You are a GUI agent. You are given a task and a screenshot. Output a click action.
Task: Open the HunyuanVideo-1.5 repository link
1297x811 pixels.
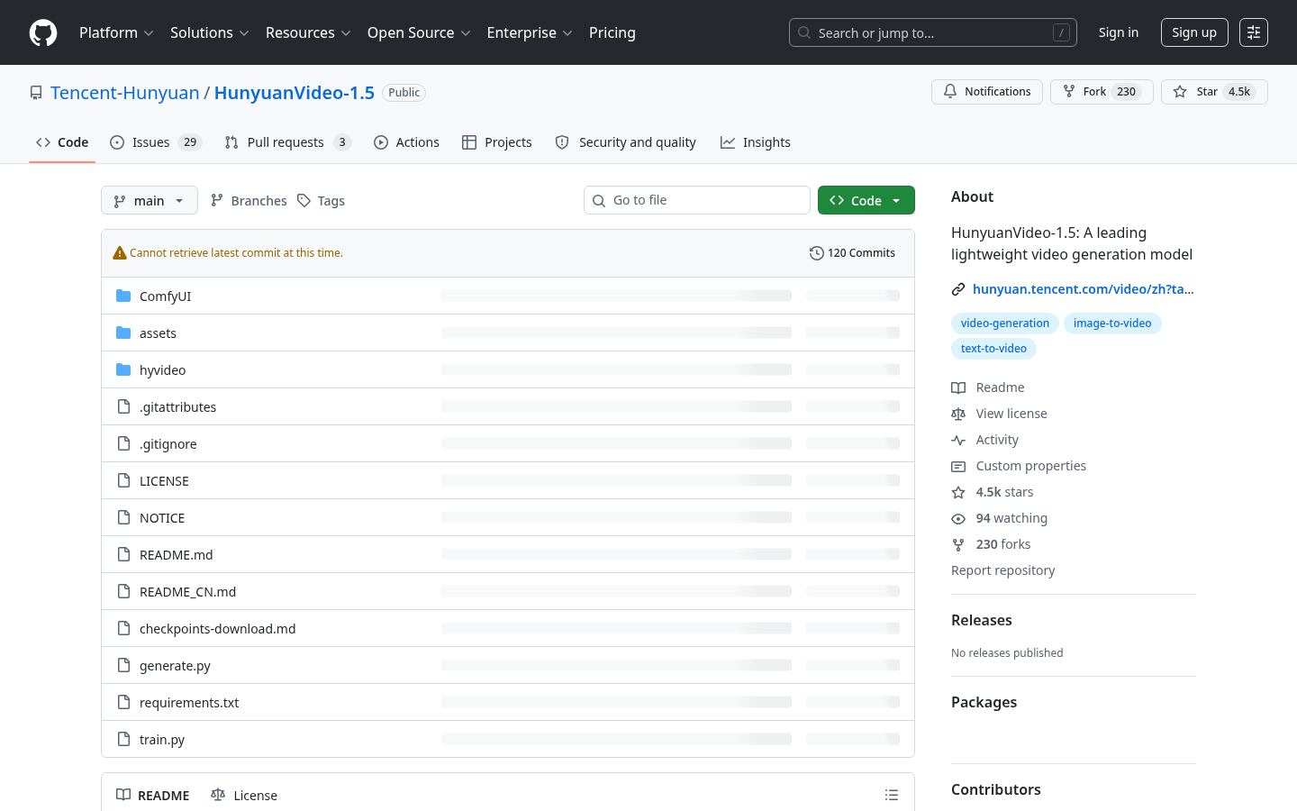pyautogui.click(x=295, y=93)
